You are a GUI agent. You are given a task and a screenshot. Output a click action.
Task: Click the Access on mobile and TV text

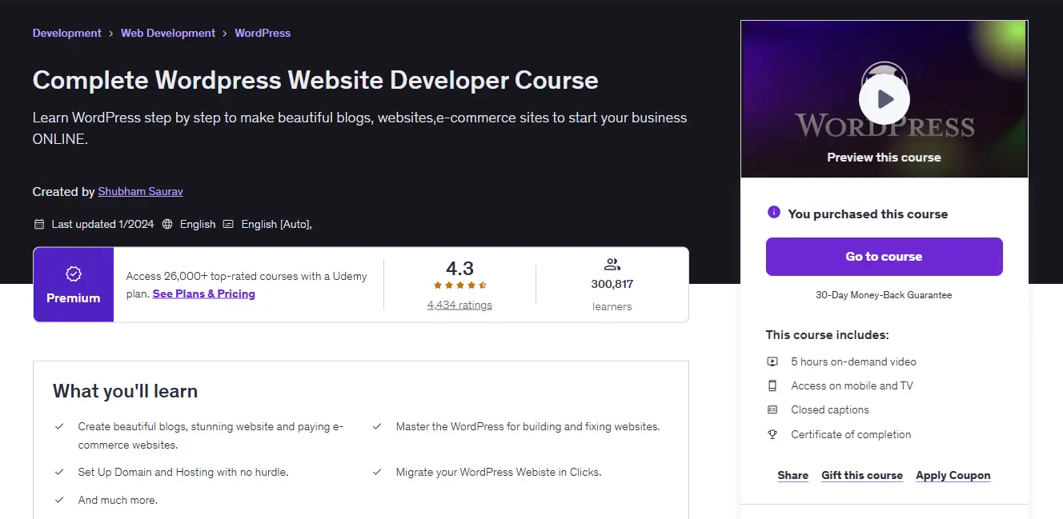point(852,385)
